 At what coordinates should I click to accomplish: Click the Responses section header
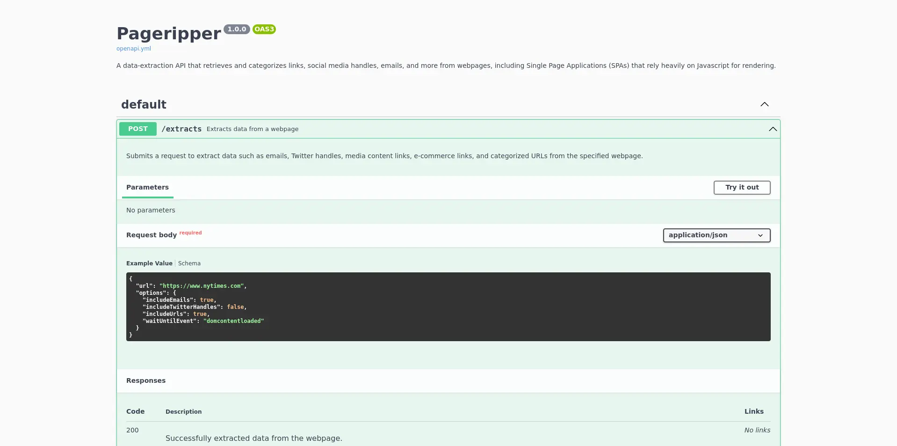[x=145, y=380]
